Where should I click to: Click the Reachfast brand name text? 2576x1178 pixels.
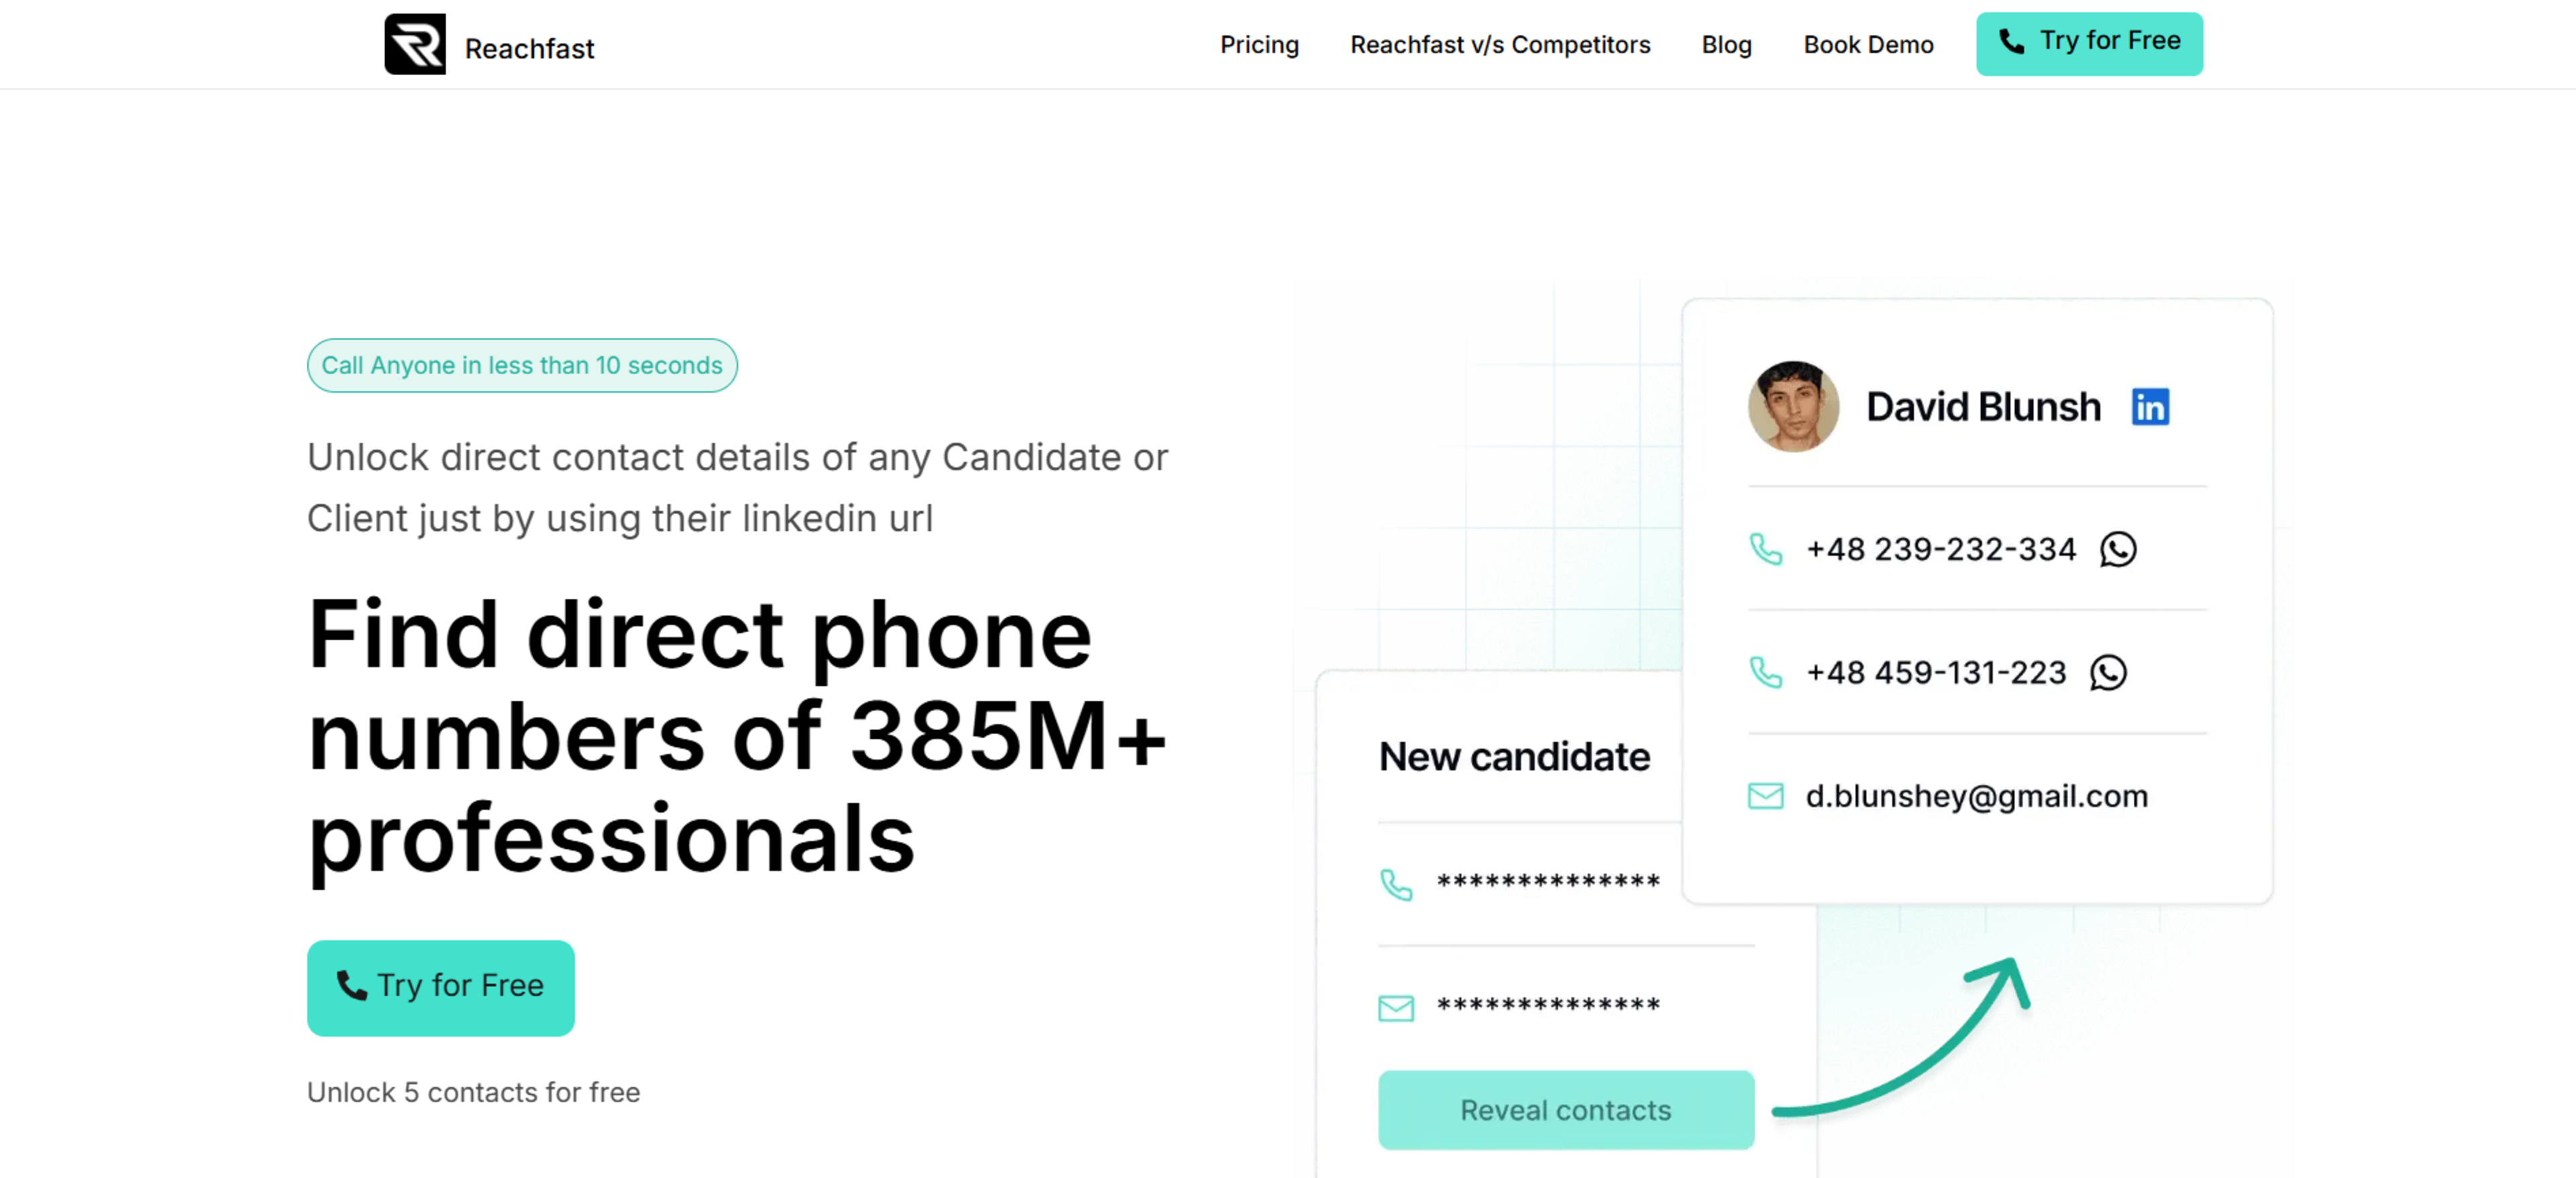pyautogui.click(x=529, y=48)
